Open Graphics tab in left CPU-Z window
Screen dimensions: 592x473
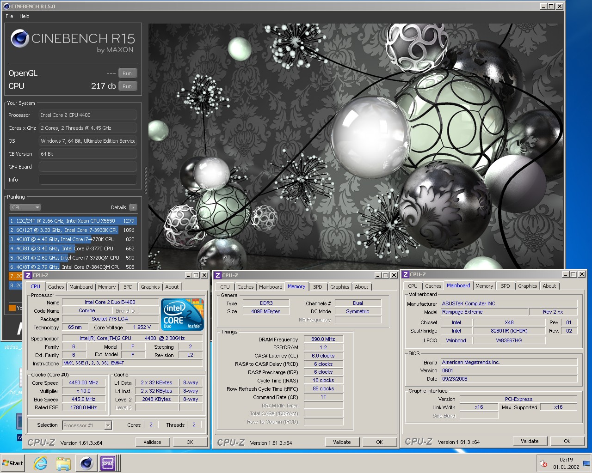coord(150,287)
